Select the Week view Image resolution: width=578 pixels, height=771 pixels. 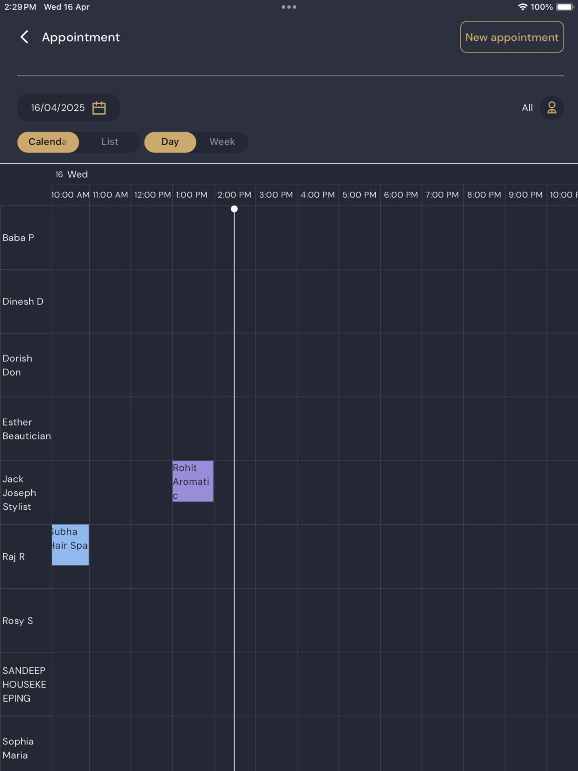222,142
